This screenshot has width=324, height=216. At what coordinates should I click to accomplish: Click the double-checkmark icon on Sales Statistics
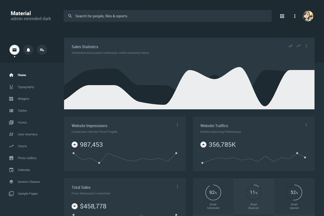pos(290,46)
